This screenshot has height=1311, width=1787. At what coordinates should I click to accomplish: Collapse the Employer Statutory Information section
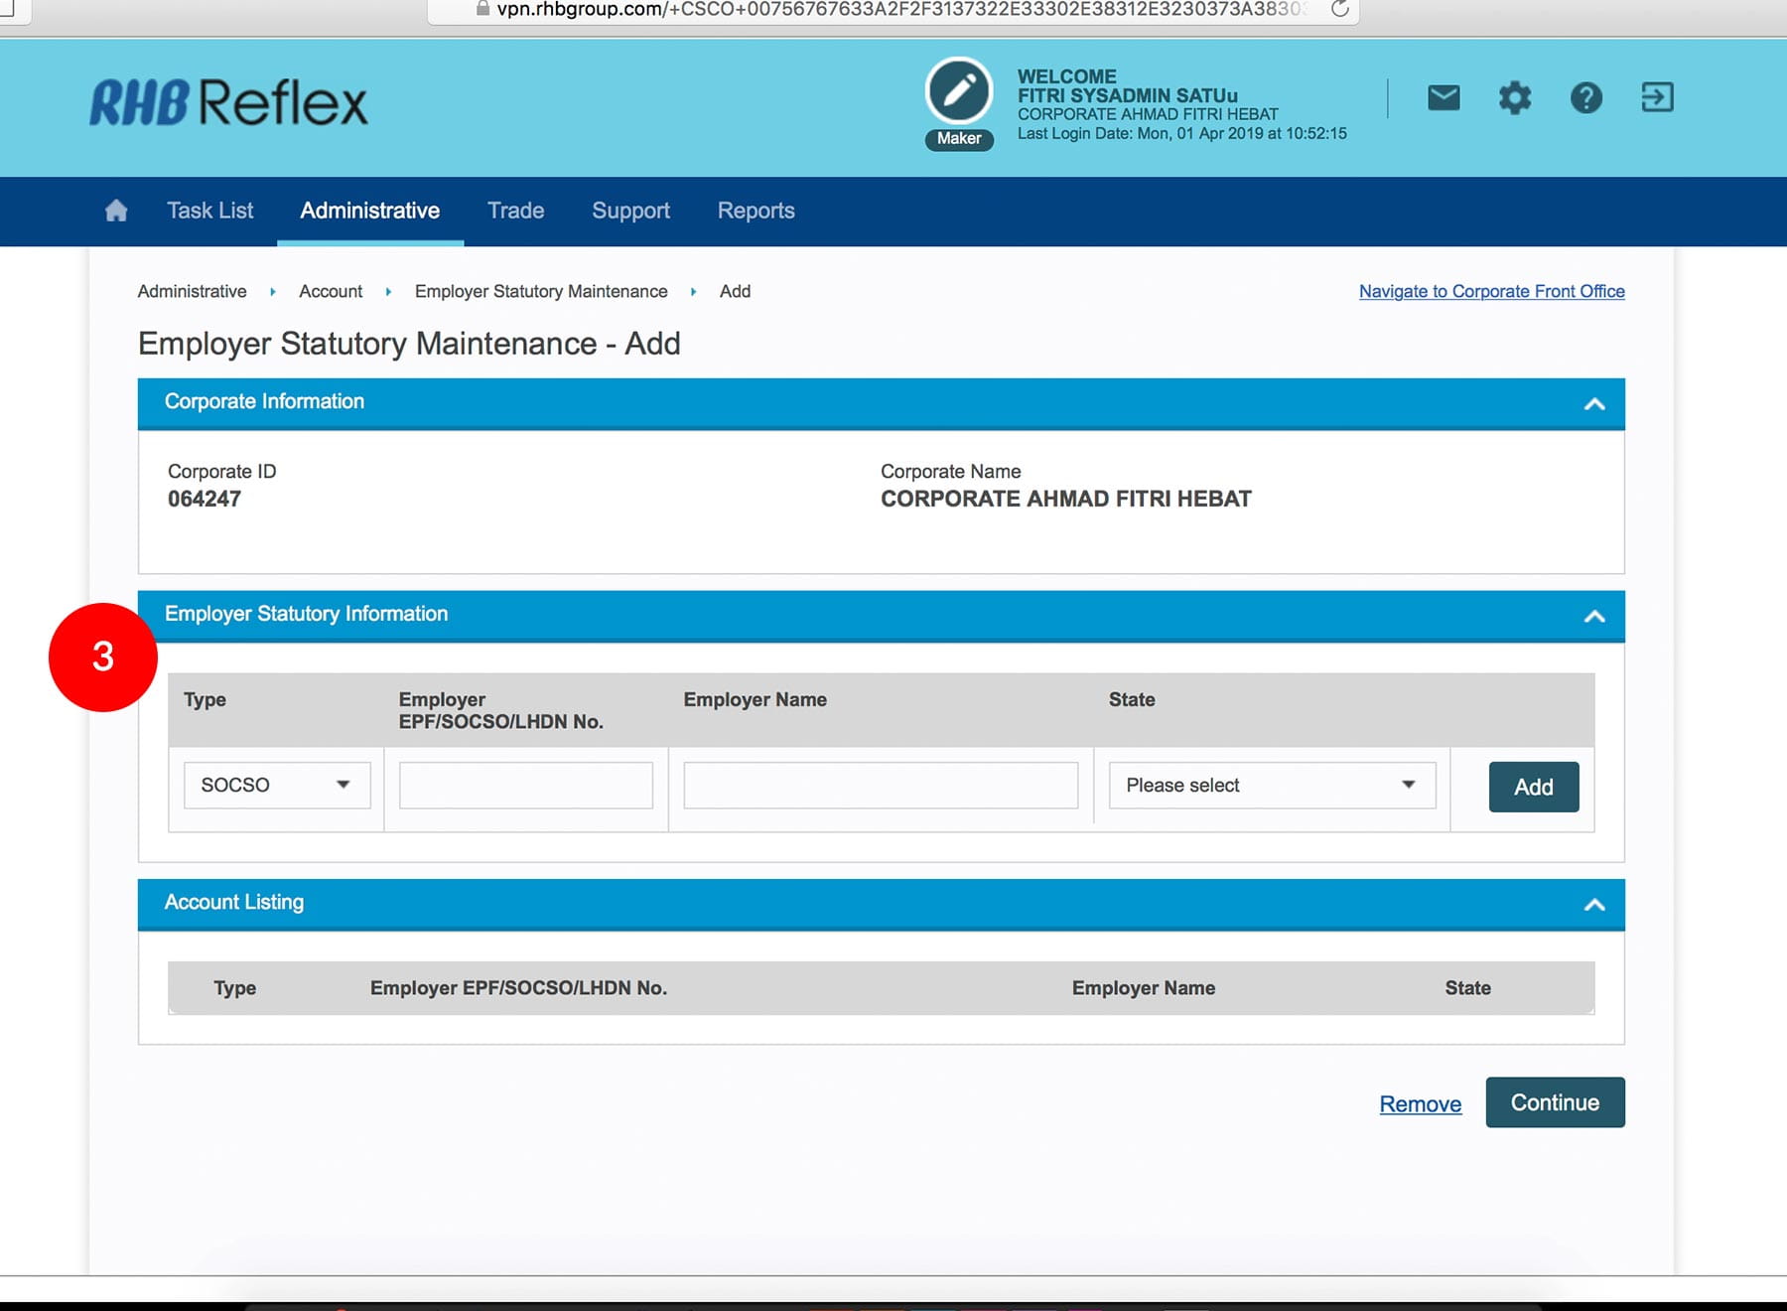tap(1594, 616)
